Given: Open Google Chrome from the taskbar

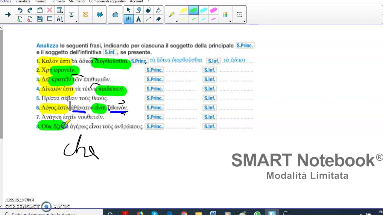Looking at the screenshot, I should (x=184, y=214).
